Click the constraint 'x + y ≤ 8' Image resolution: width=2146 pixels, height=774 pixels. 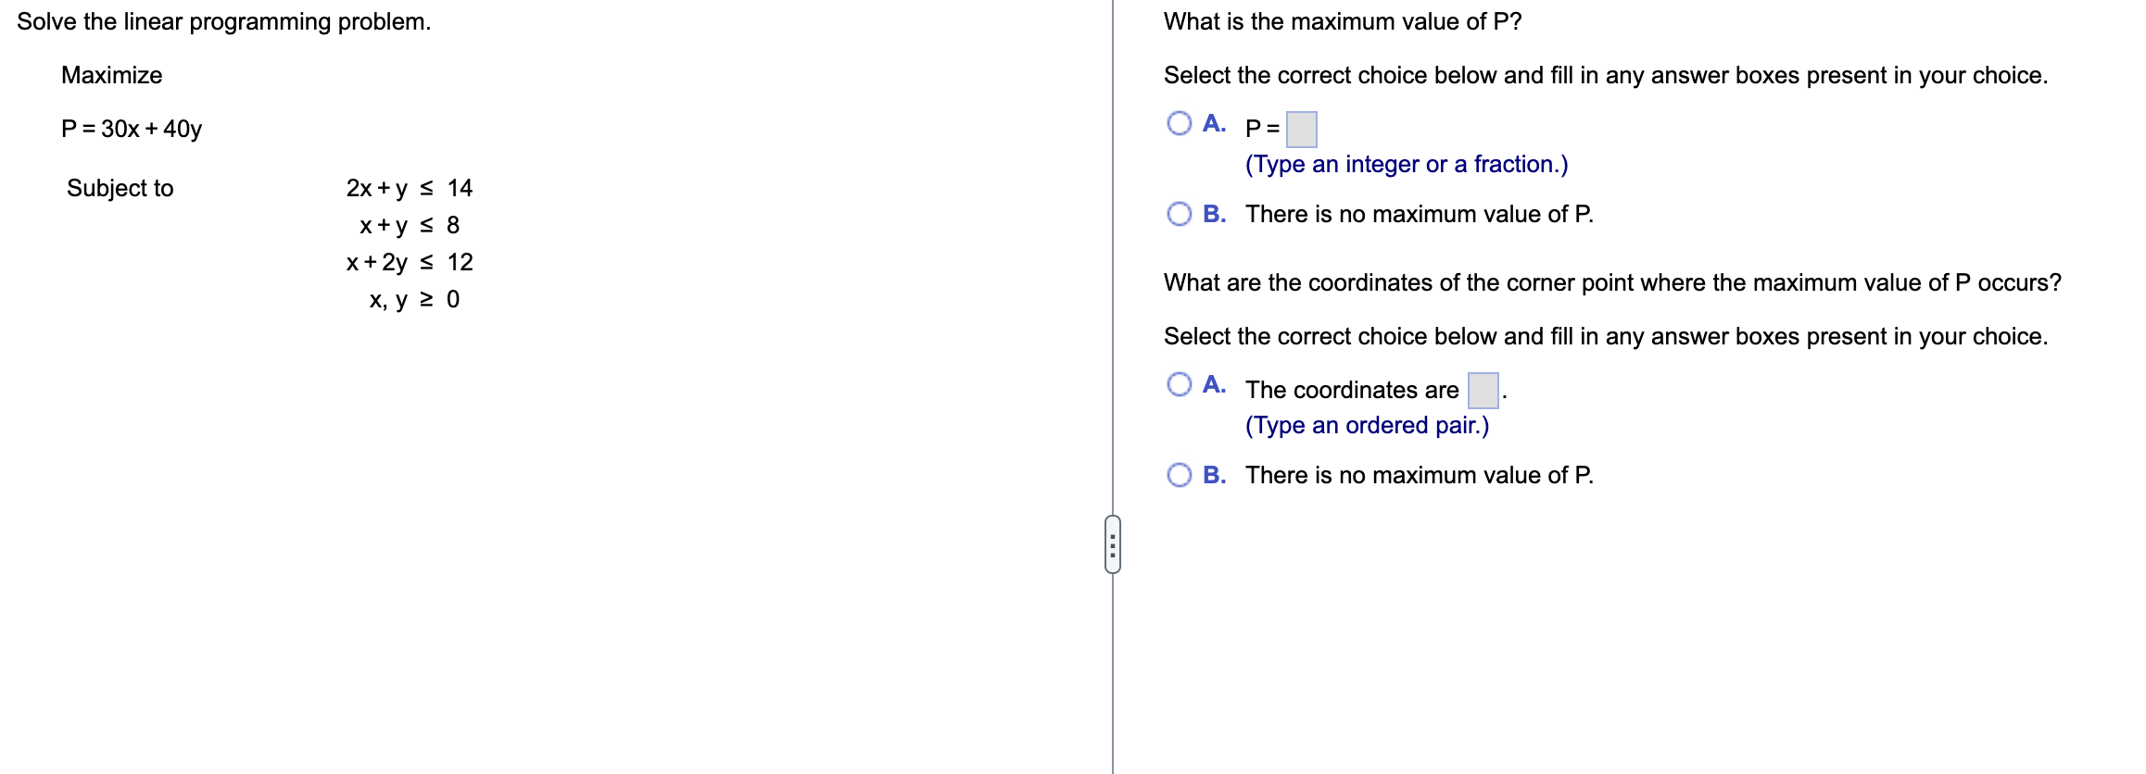tap(408, 224)
